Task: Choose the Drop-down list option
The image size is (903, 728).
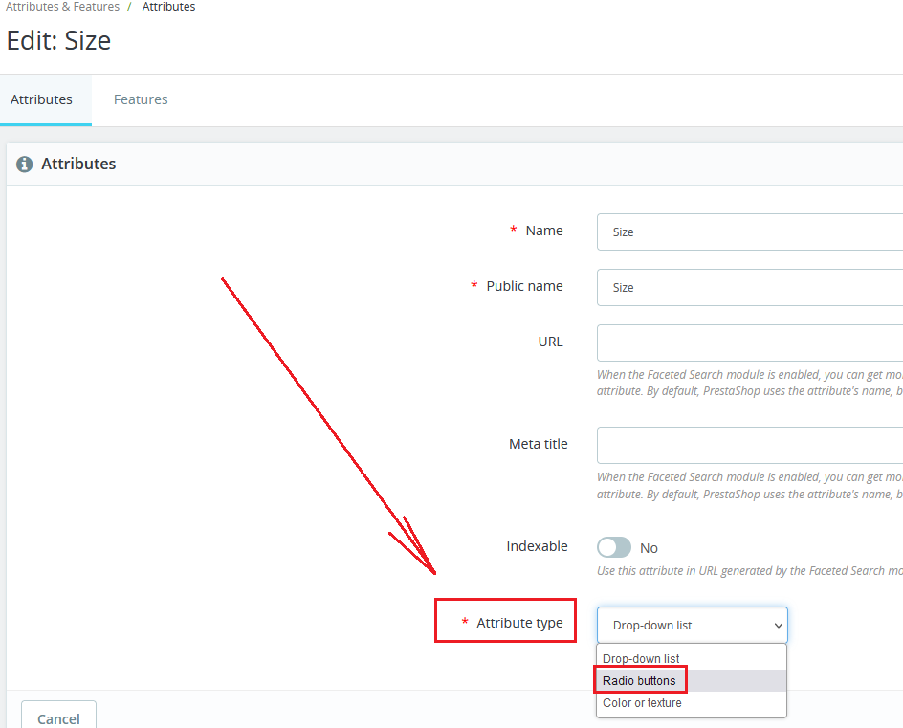Action: click(x=642, y=659)
